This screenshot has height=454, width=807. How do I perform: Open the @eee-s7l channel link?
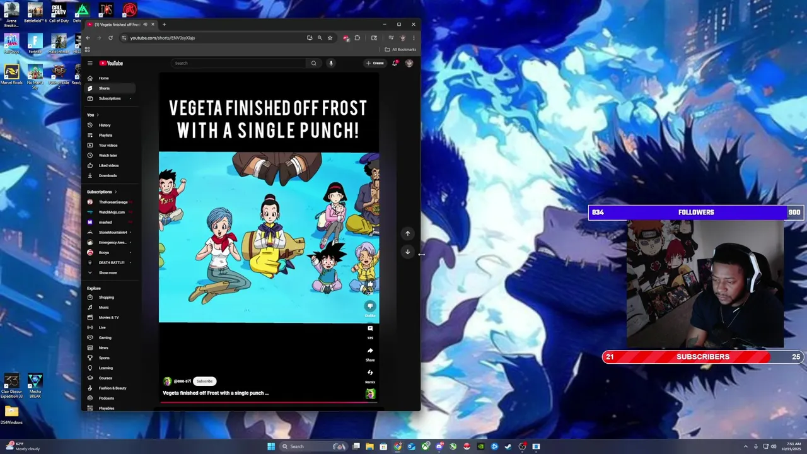(182, 381)
